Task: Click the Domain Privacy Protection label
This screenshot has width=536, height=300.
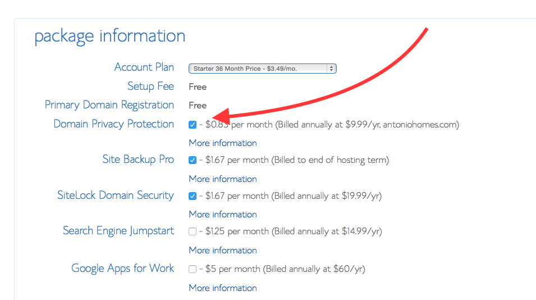Action: (x=113, y=124)
